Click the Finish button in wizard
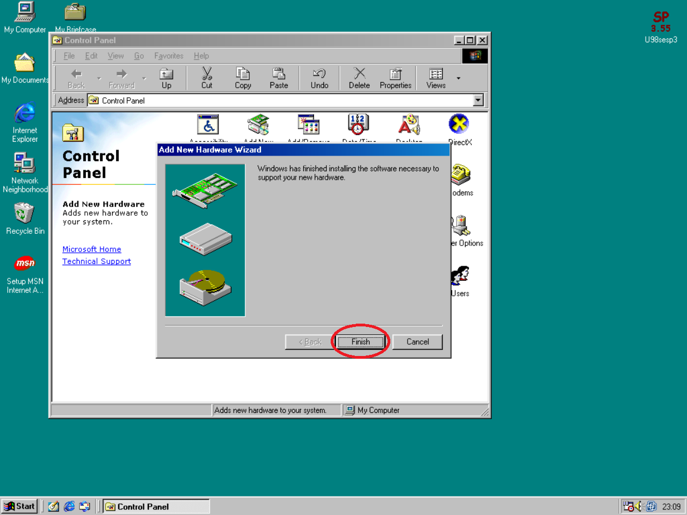Image resolution: width=687 pixels, height=515 pixels. point(360,341)
